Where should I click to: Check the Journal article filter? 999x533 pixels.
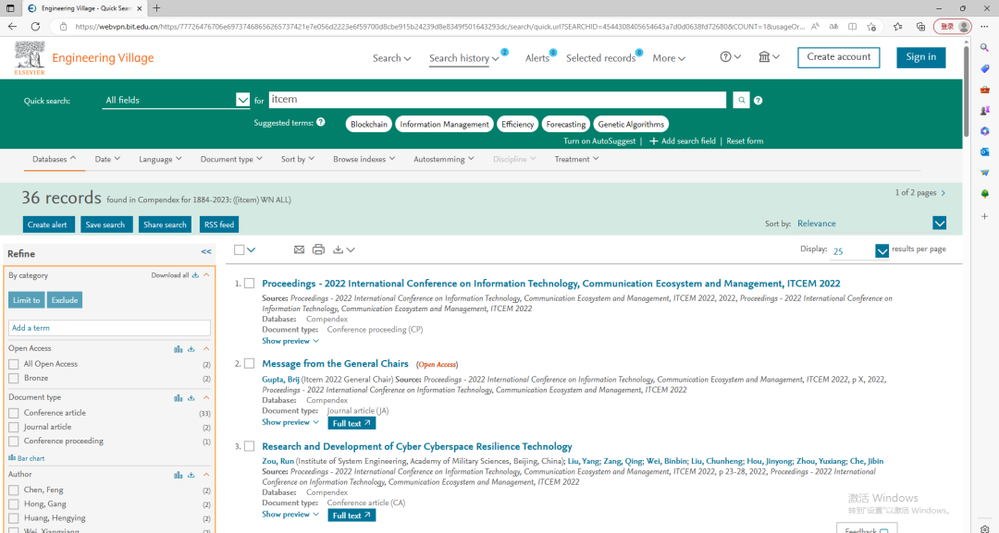click(13, 427)
